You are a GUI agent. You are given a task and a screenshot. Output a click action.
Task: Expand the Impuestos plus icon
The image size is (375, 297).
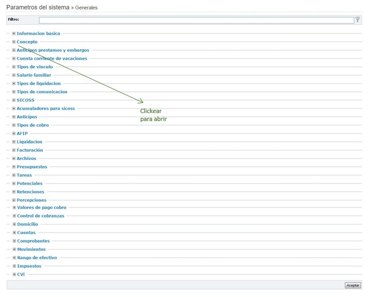tap(14, 266)
